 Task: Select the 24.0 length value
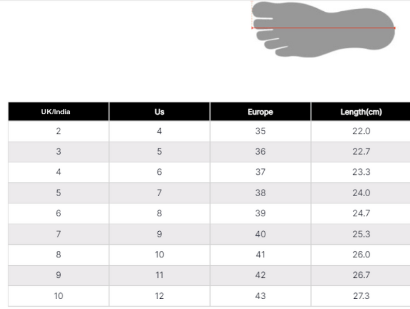pyautogui.click(x=361, y=193)
